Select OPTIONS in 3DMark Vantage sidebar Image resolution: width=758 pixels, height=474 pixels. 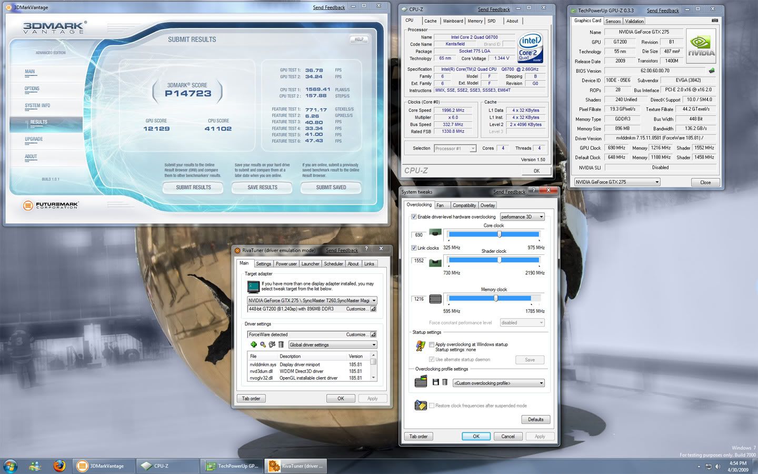(32, 88)
